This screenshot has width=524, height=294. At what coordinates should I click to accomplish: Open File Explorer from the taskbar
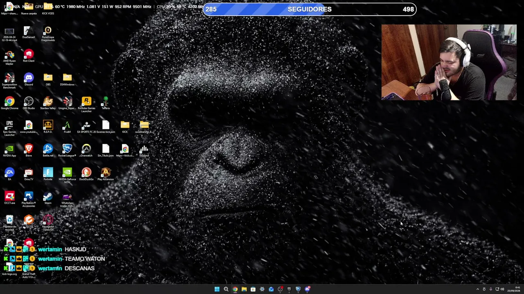244,289
